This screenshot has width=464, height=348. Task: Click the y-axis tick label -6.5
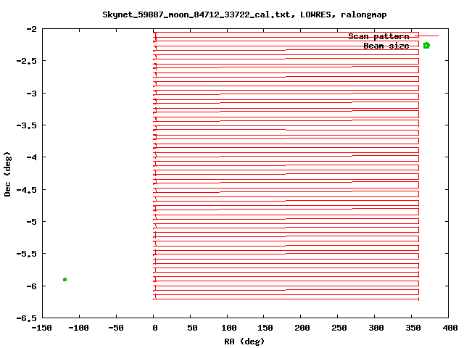point(27,318)
